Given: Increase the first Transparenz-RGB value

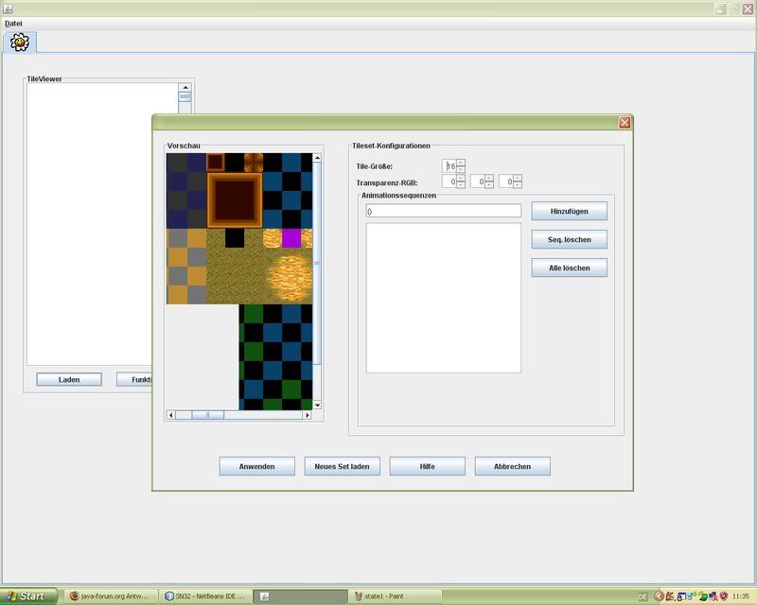Looking at the screenshot, I should pos(461,179).
